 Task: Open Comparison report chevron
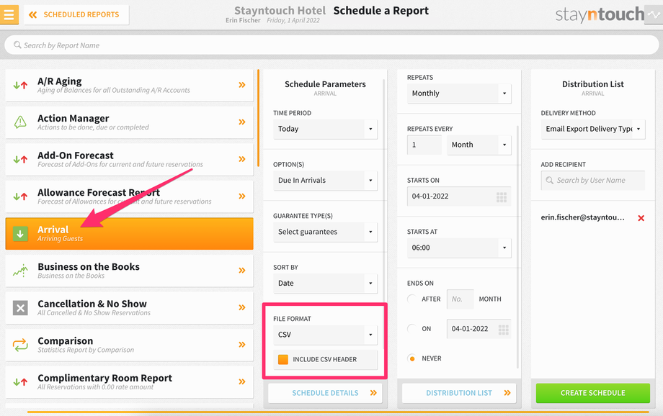tap(242, 345)
